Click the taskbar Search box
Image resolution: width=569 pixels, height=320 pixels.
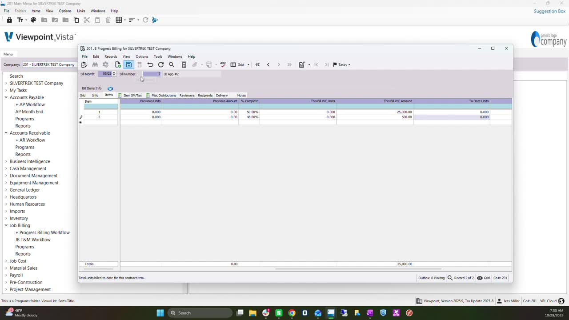200,313
